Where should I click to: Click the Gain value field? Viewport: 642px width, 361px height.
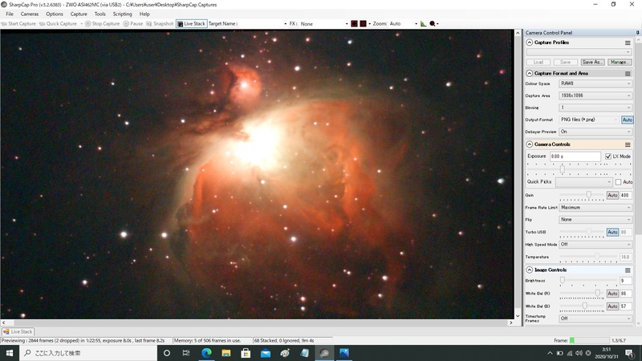(x=626, y=195)
